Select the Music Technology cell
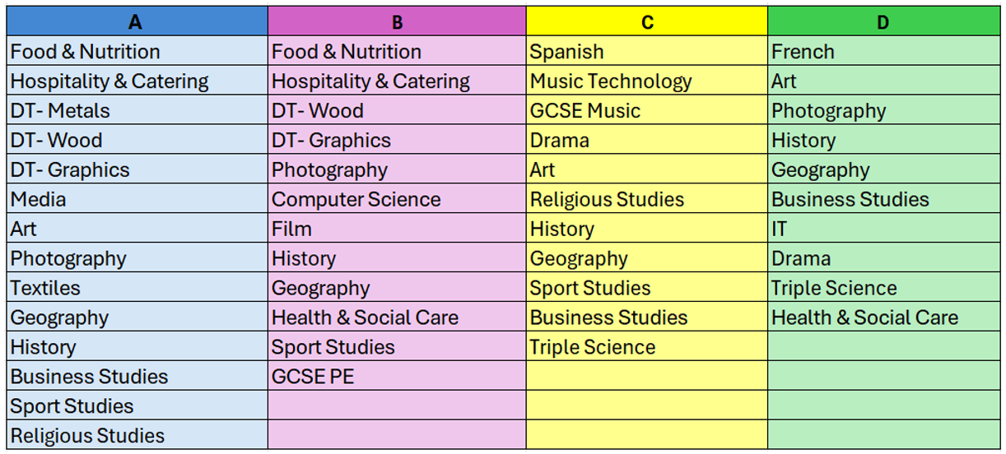The height and width of the screenshot is (454, 1006). [x=611, y=81]
